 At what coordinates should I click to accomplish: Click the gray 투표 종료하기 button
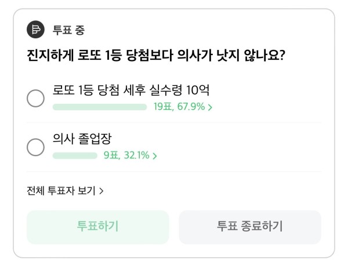[250, 227]
